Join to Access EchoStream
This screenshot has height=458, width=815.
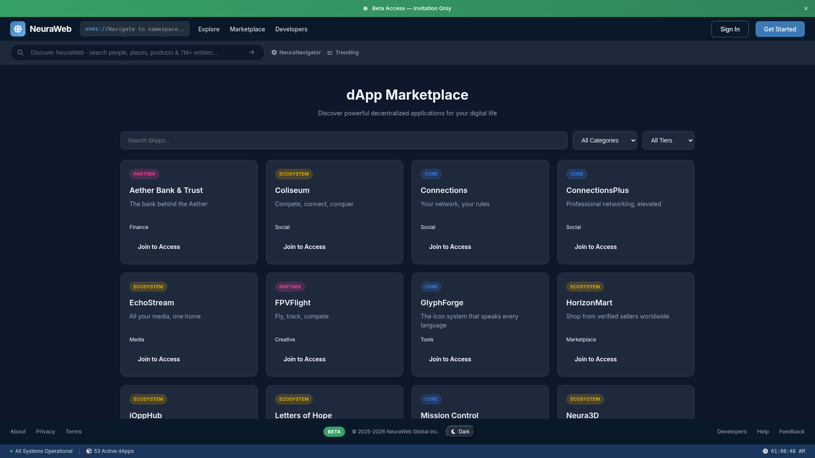point(159,359)
